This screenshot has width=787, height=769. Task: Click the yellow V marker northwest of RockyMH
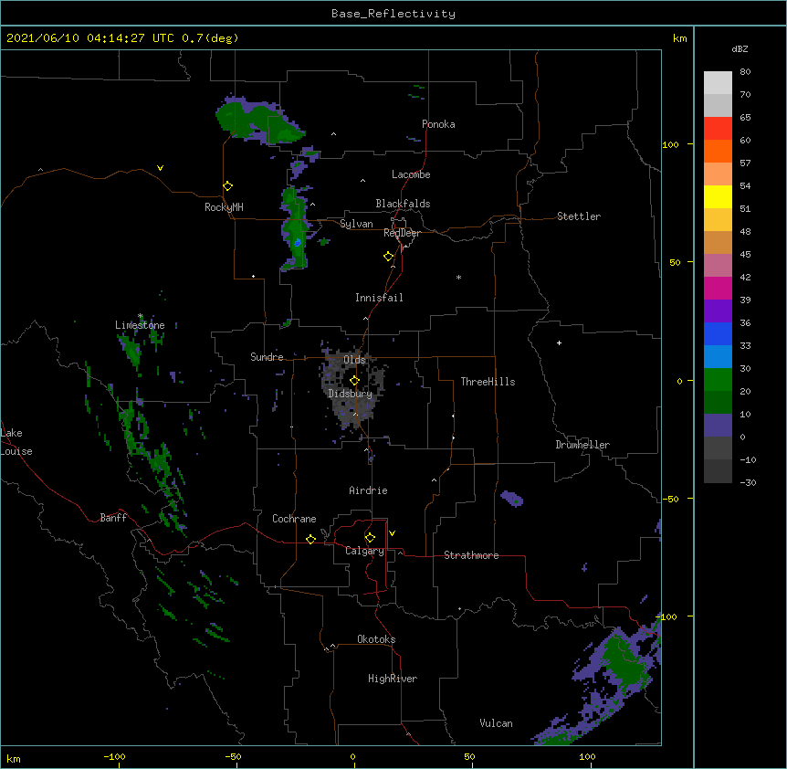[160, 168]
